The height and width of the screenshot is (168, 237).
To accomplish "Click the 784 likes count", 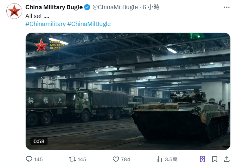I will click(125, 159).
